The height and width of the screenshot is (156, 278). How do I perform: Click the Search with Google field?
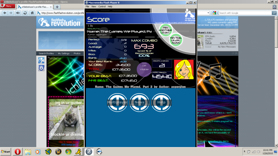click(245, 13)
